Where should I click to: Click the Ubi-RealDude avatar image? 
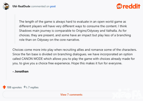(6, 6)
